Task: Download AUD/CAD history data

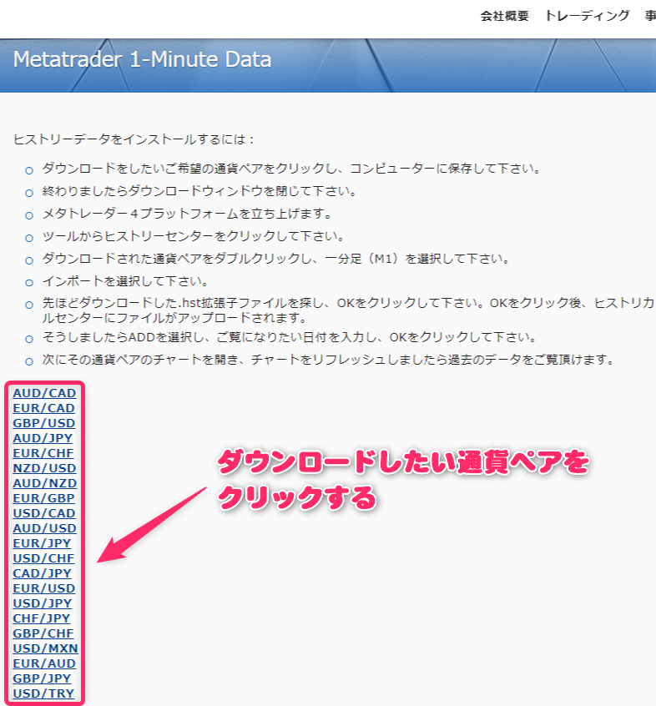Action: (x=44, y=393)
